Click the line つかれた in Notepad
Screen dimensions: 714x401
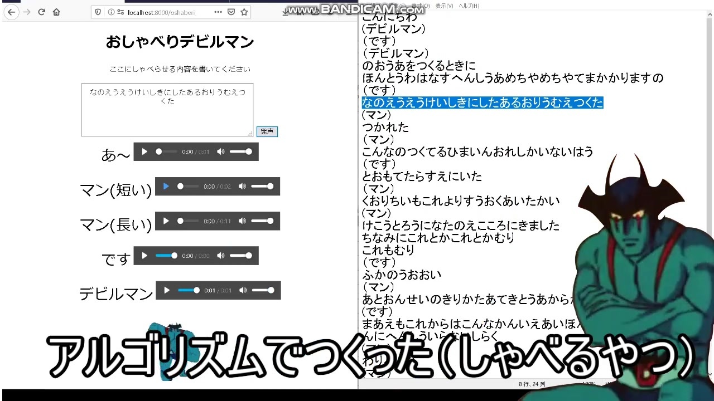(x=385, y=127)
